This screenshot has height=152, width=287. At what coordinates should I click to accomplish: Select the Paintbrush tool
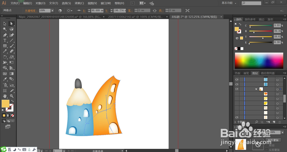point(11,46)
